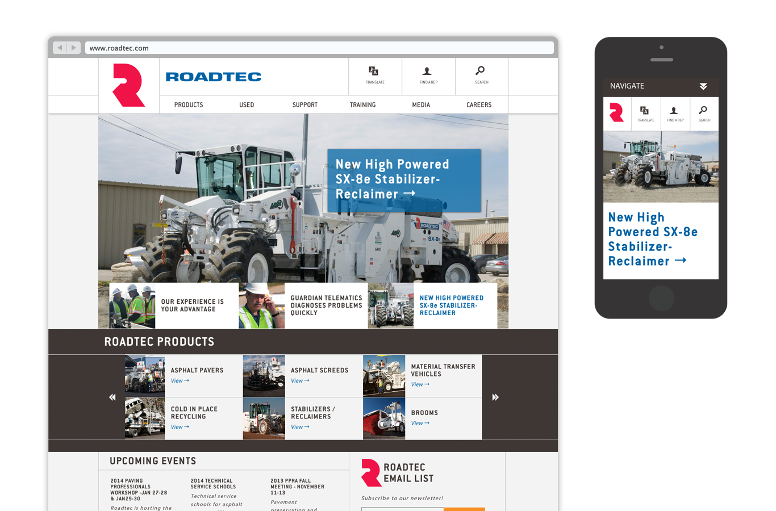Click the red Roadtec R logo

coord(128,85)
